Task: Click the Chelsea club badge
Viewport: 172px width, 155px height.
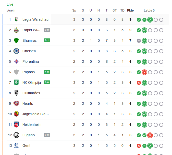Action: [16, 51]
